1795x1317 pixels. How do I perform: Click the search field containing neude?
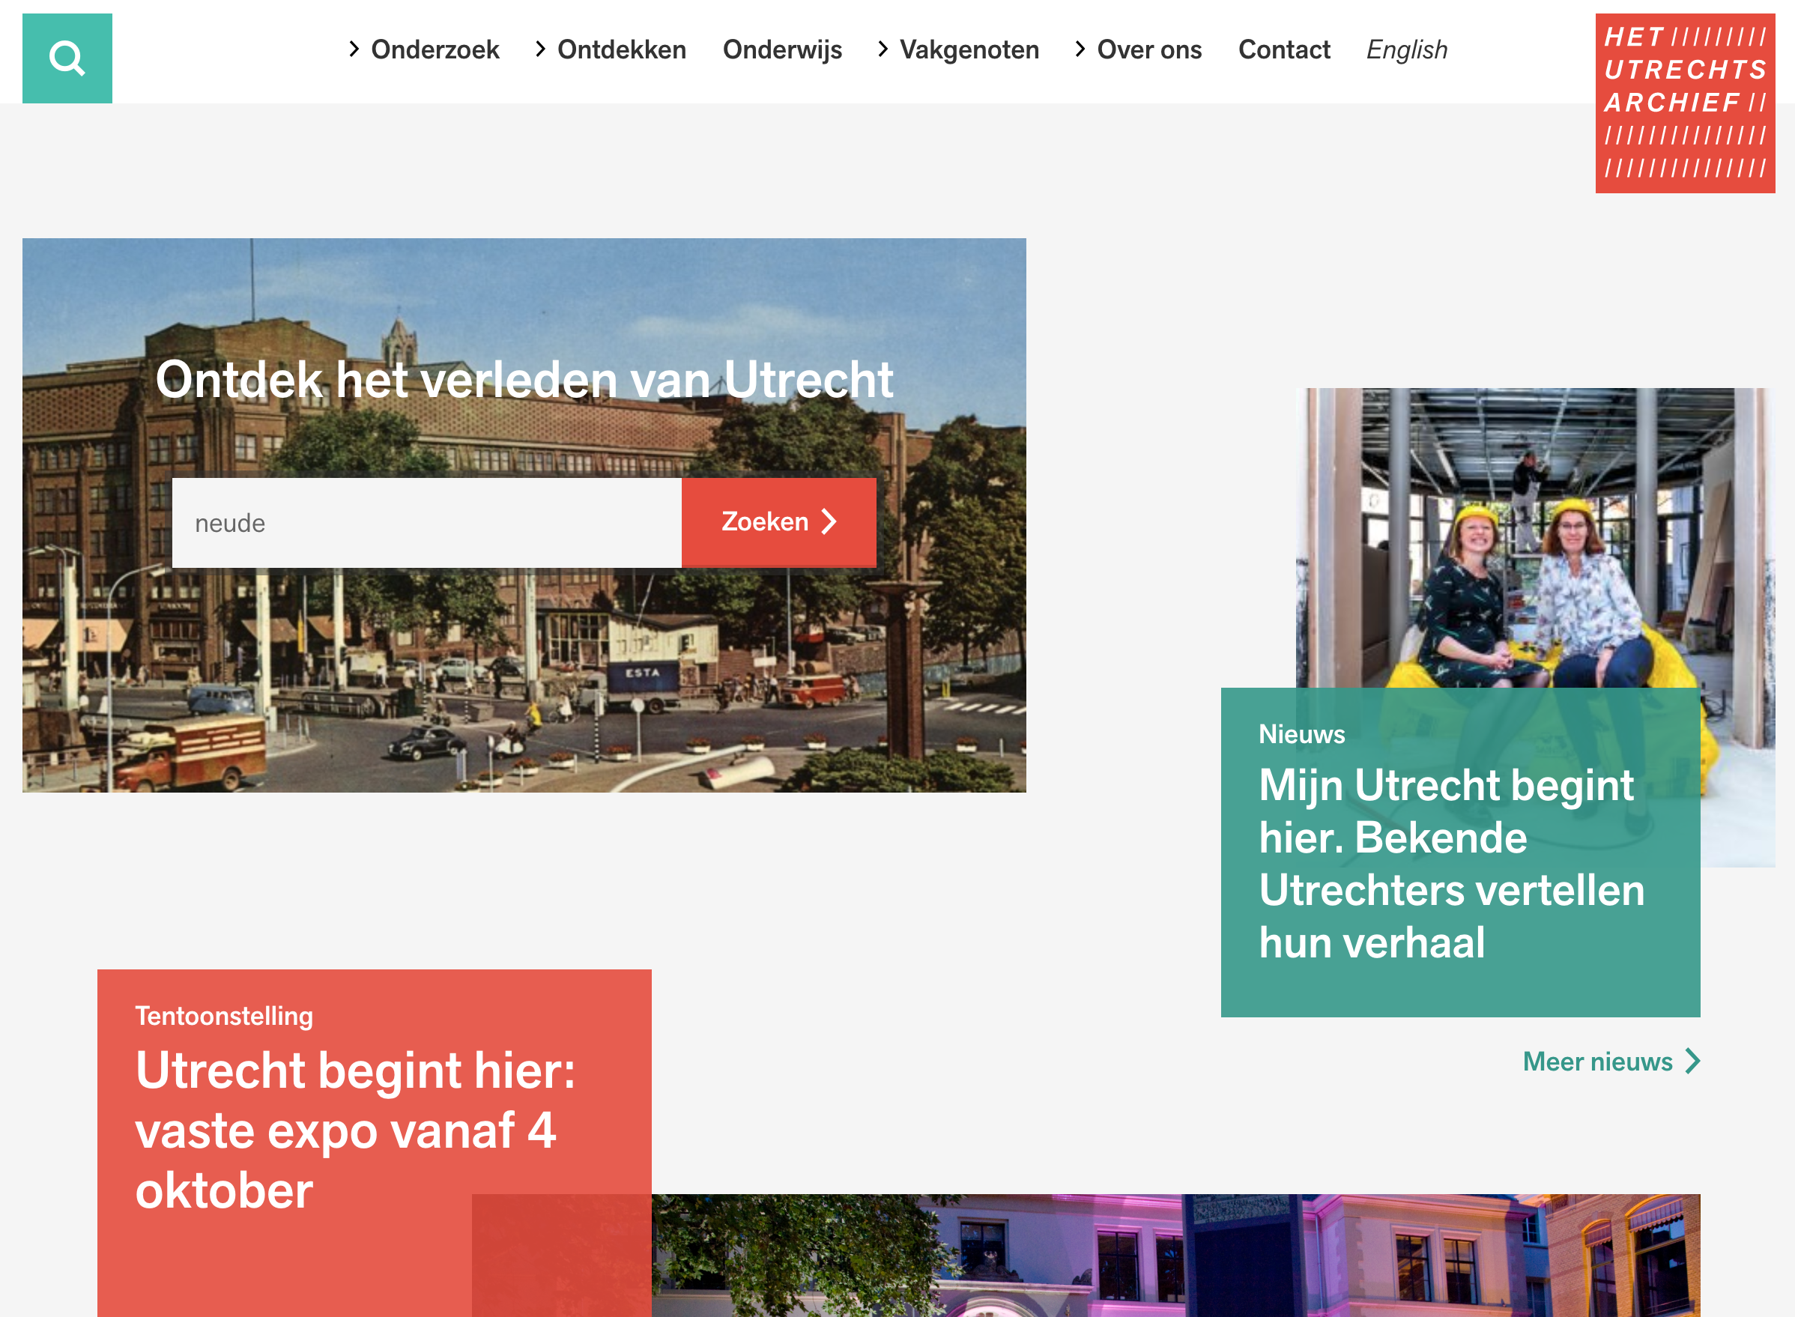pos(426,523)
